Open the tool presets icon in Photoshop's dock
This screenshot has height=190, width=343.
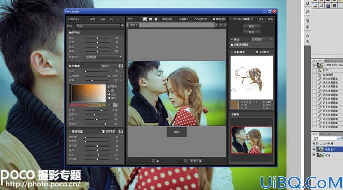click(x=308, y=11)
